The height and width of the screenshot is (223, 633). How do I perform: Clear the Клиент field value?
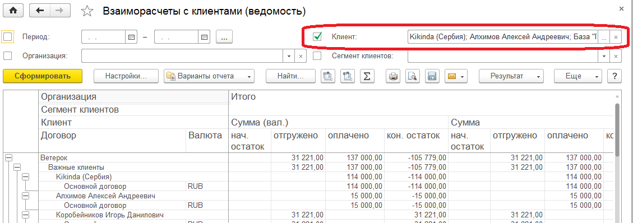[x=616, y=37]
